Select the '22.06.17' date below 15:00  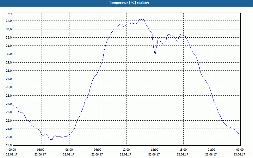point(154,154)
